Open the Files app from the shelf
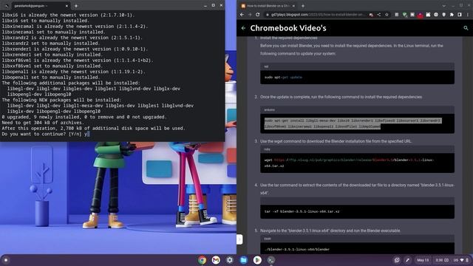The height and width of the screenshot is (266, 473). pyautogui.click(x=243, y=260)
